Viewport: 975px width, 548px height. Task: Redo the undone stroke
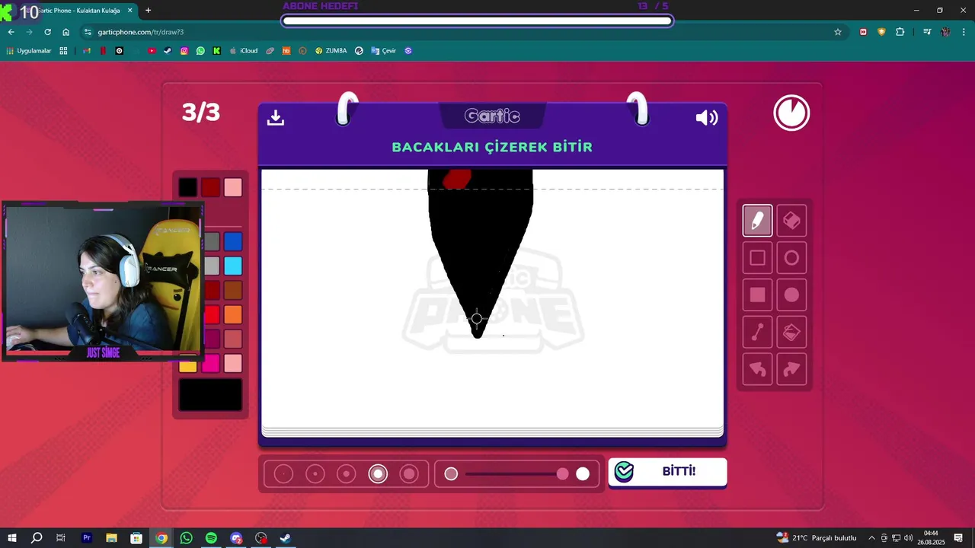point(791,369)
